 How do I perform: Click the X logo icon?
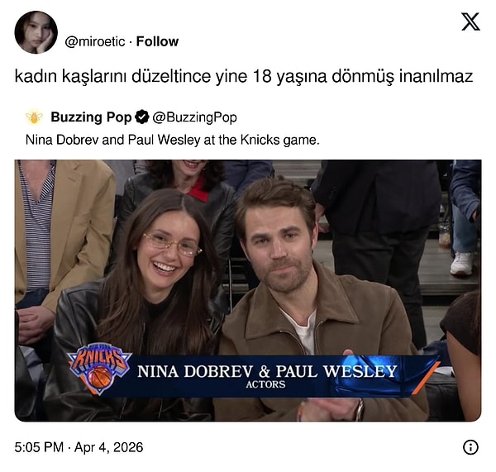(470, 21)
